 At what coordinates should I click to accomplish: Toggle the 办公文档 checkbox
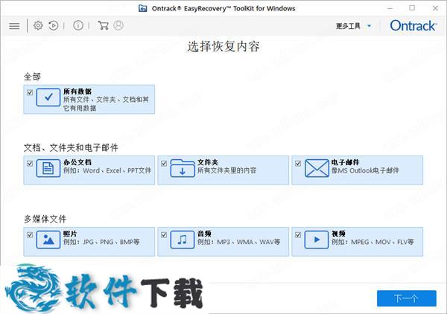[30, 164]
